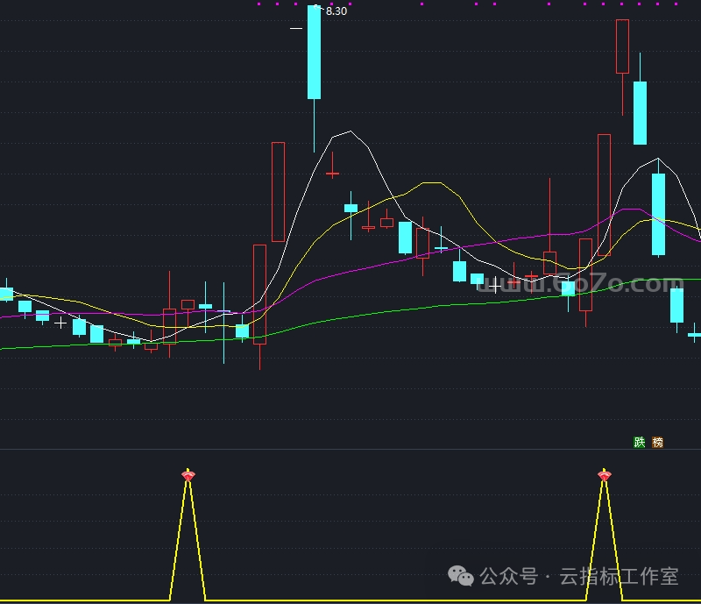Screen dimensions: 701x604
Task: Click the 8.30 high price label
Action: point(336,11)
